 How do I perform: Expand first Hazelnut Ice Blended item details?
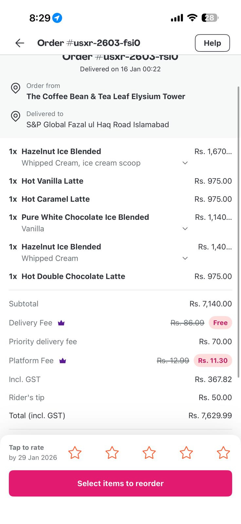click(x=185, y=163)
